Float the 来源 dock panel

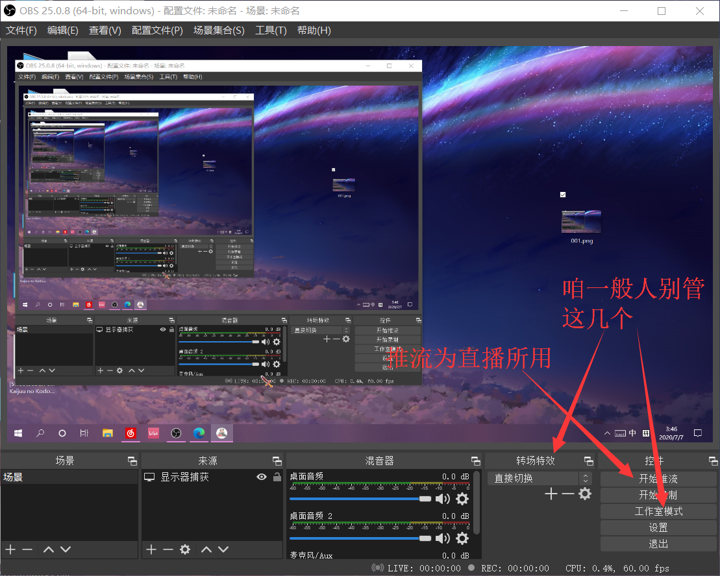[277, 461]
